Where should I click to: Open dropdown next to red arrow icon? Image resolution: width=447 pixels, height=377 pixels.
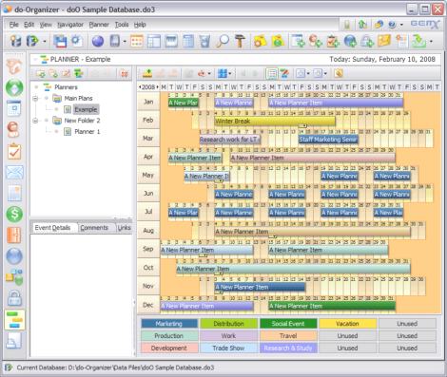[x=209, y=73]
